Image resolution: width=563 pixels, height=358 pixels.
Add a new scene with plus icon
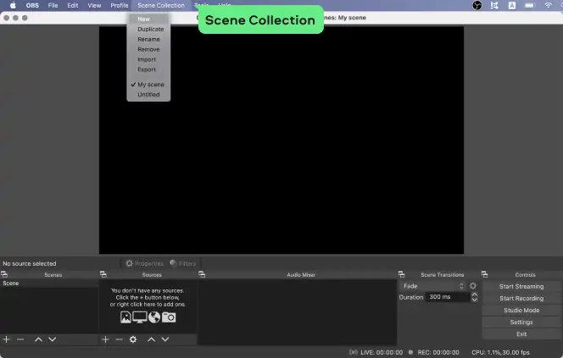[7, 339]
